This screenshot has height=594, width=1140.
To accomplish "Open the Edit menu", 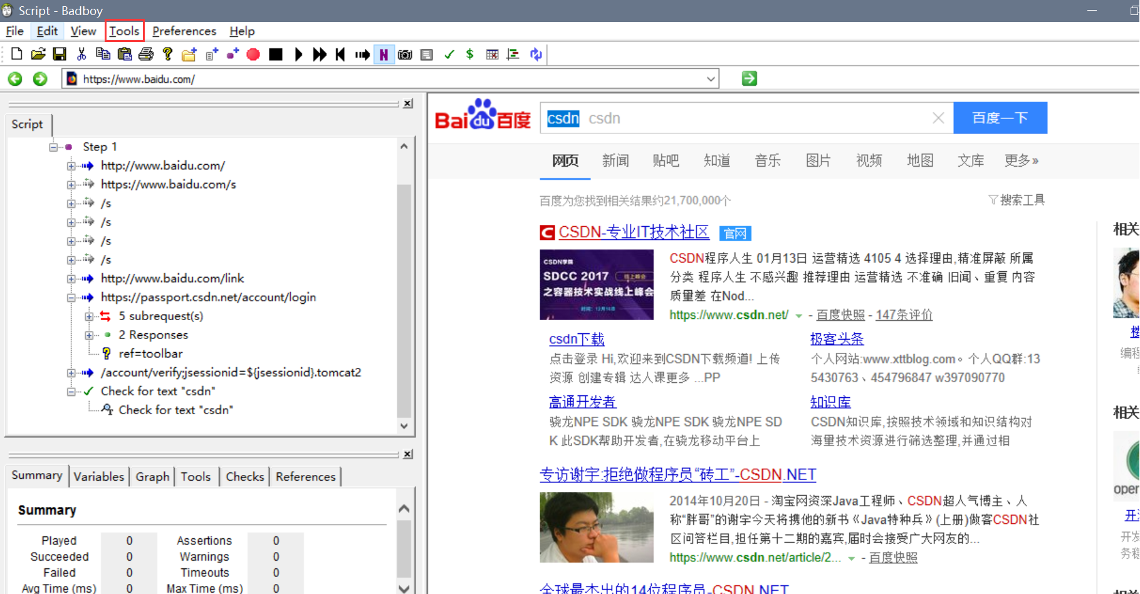I will (47, 31).
